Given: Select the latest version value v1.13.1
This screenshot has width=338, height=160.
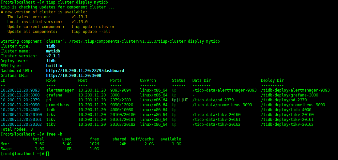Looking at the screenshot, I should click(80, 17).
